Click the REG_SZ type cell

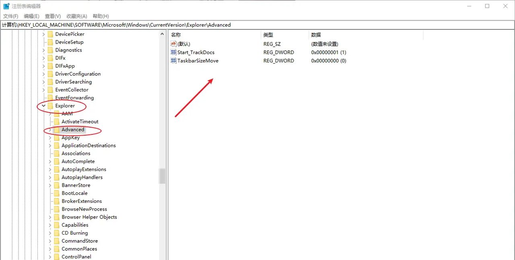click(272, 44)
